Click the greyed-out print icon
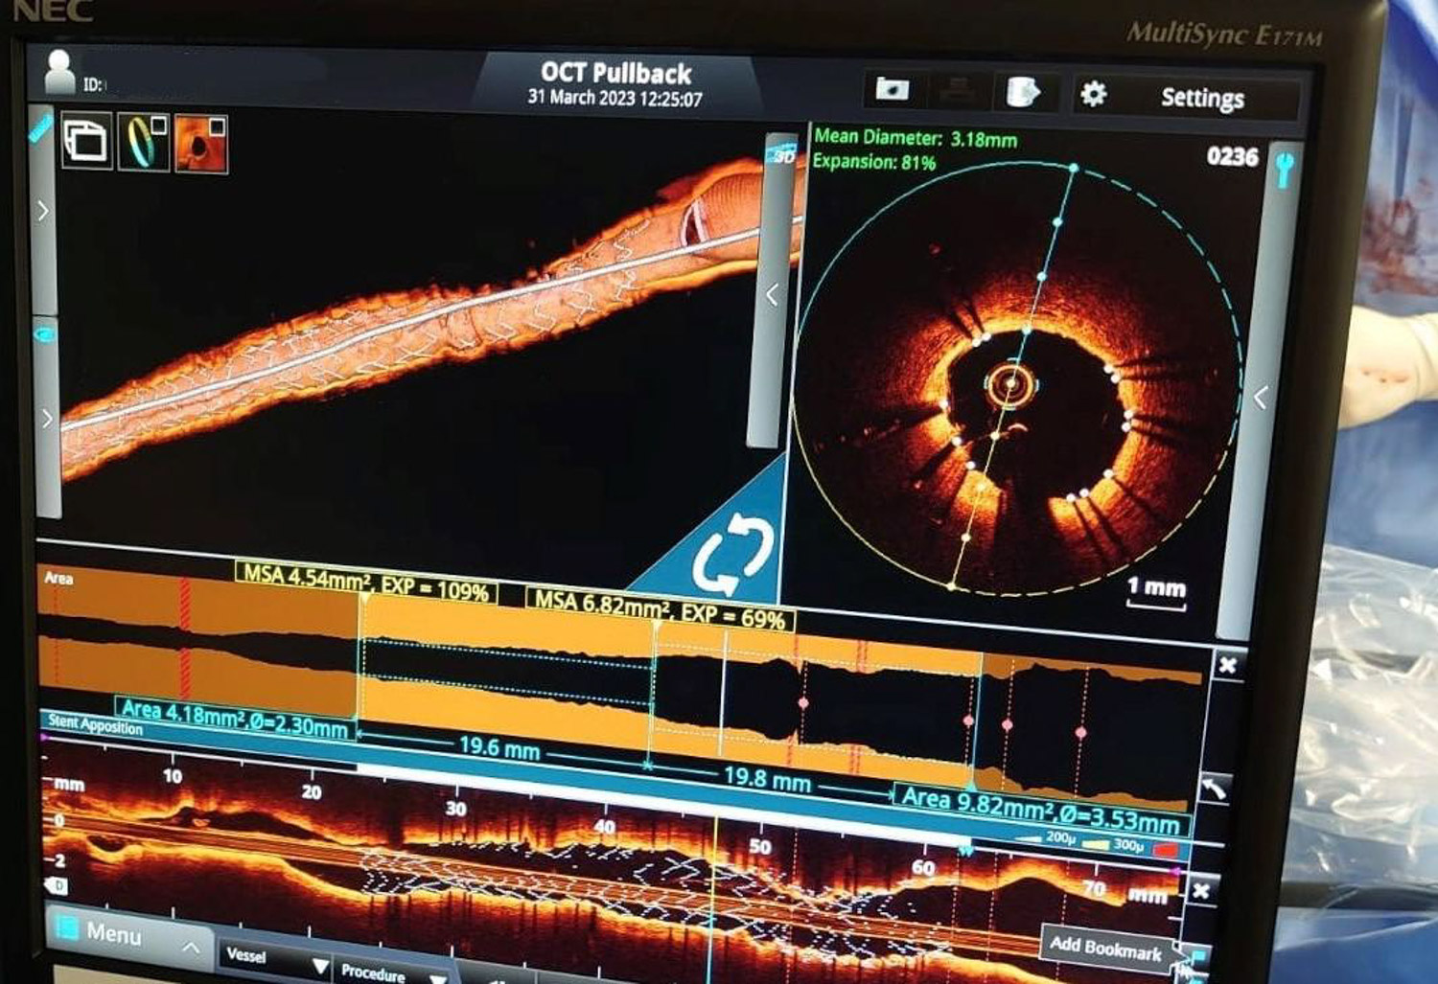The image size is (1438, 984). 957,91
